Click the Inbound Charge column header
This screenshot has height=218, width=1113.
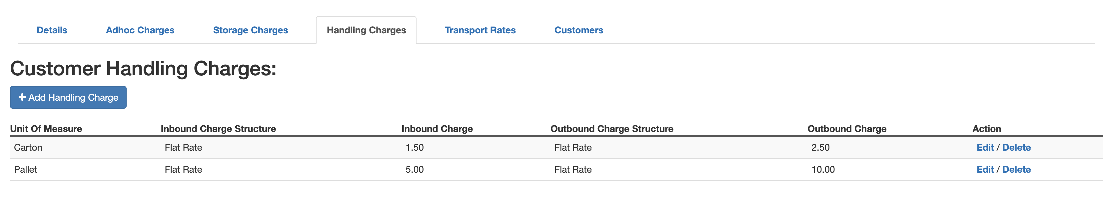click(437, 128)
